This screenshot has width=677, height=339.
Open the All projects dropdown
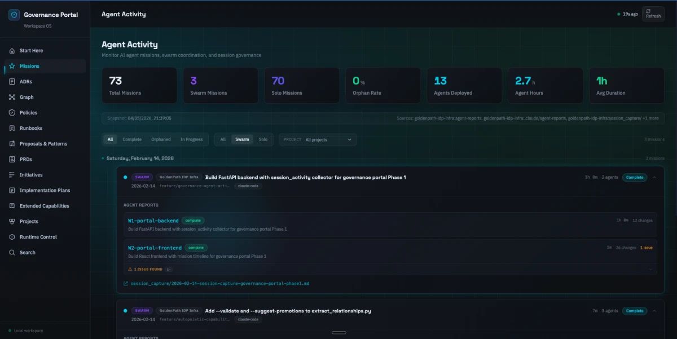318,139
